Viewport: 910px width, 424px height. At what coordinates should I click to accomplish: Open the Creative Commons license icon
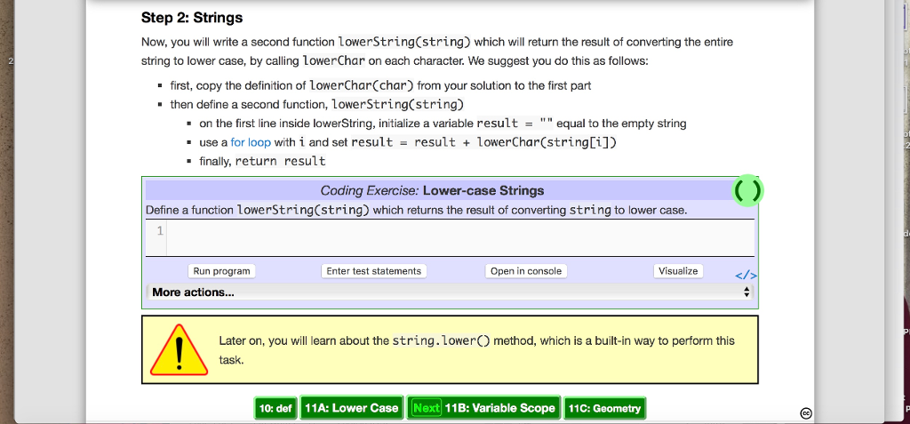806,413
